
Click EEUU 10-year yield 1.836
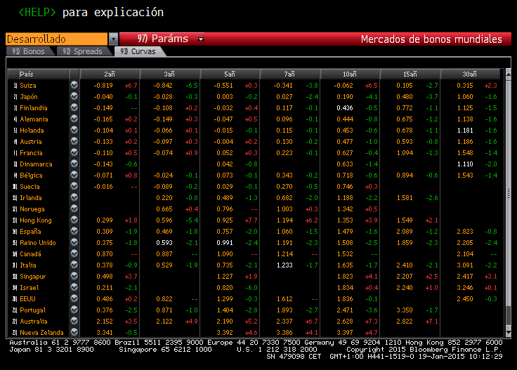(x=345, y=299)
